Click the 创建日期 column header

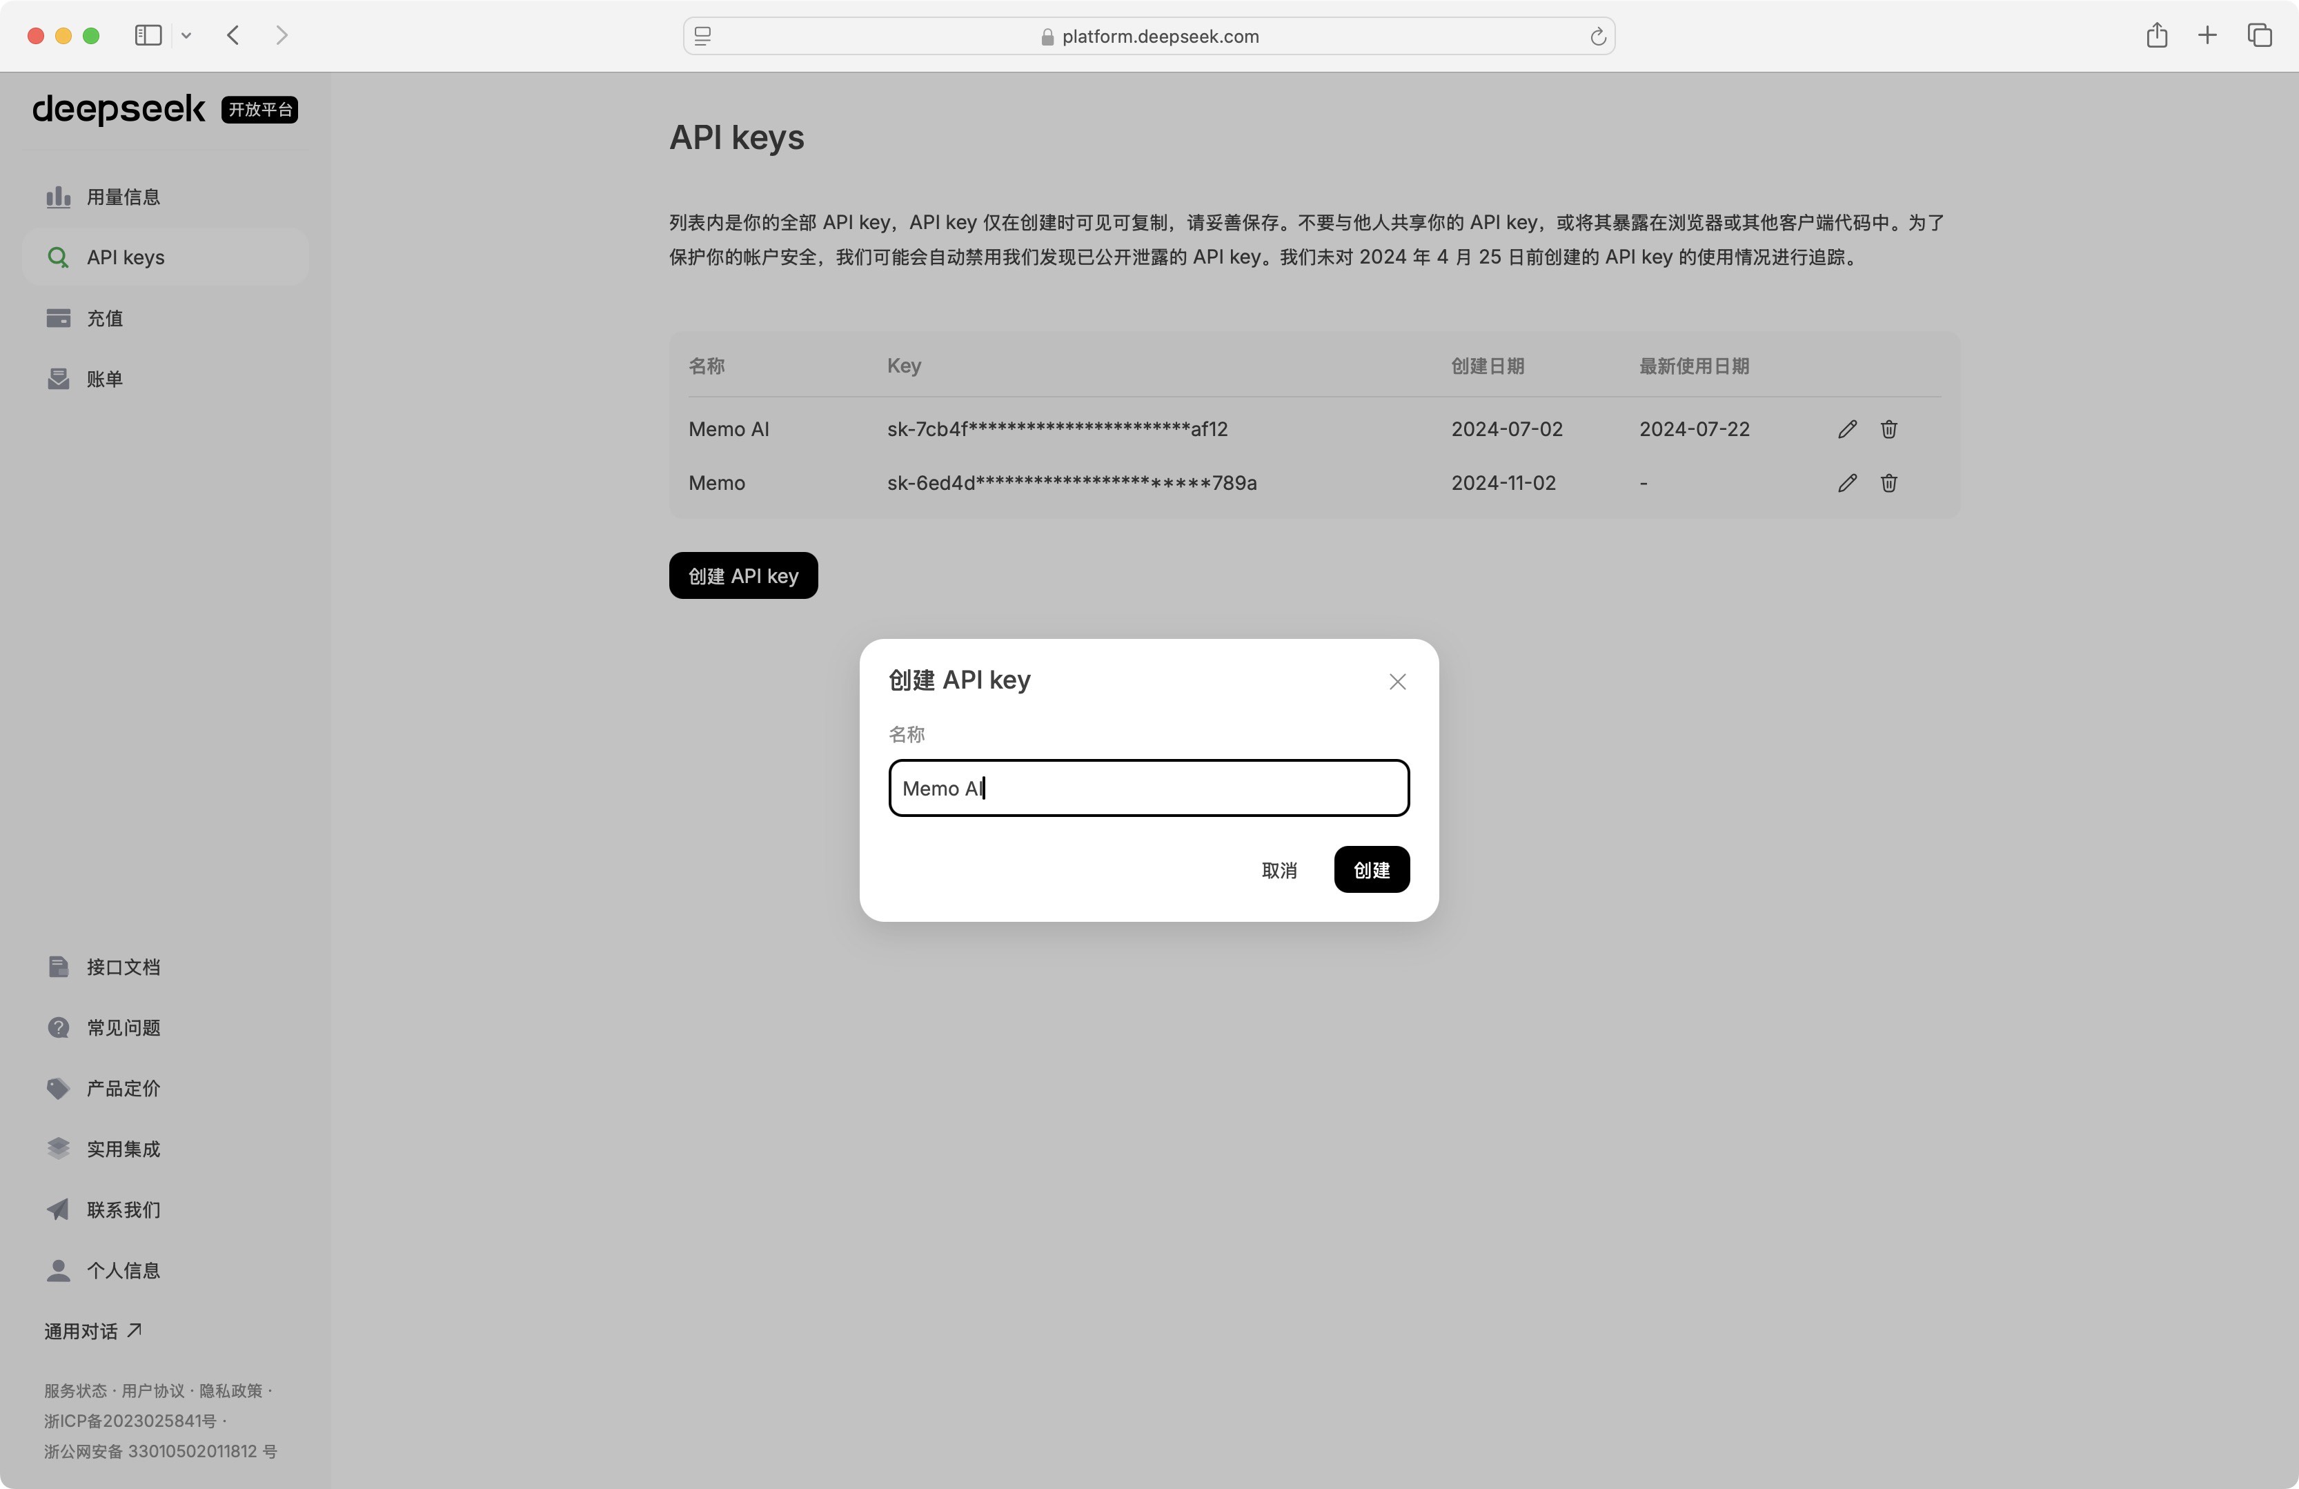[x=1488, y=366]
